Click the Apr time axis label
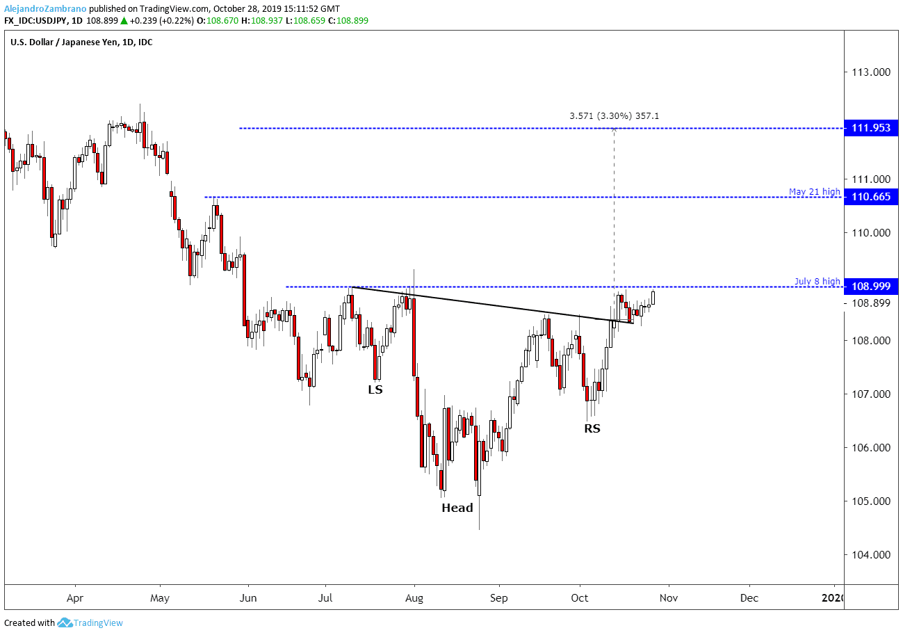Screen dimensions: 903x635 coord(75,597)
